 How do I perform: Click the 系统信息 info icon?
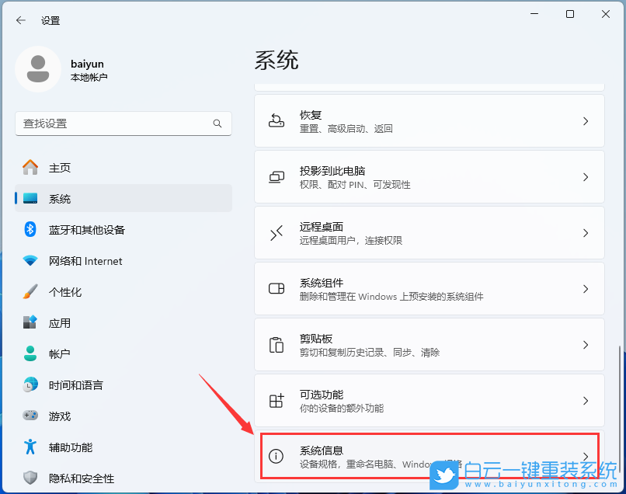click(x=276, y=457)
